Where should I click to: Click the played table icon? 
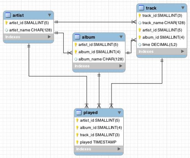click(79, 112)
